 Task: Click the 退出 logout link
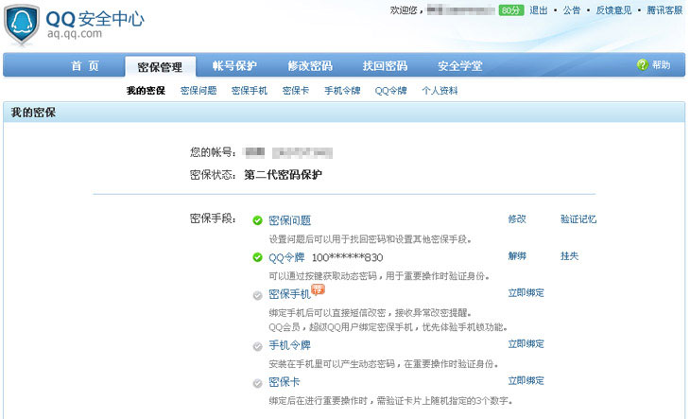coord(539,10)
